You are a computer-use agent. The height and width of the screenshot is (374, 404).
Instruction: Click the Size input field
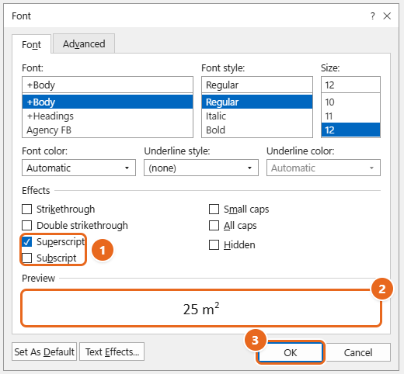[350, 85]
